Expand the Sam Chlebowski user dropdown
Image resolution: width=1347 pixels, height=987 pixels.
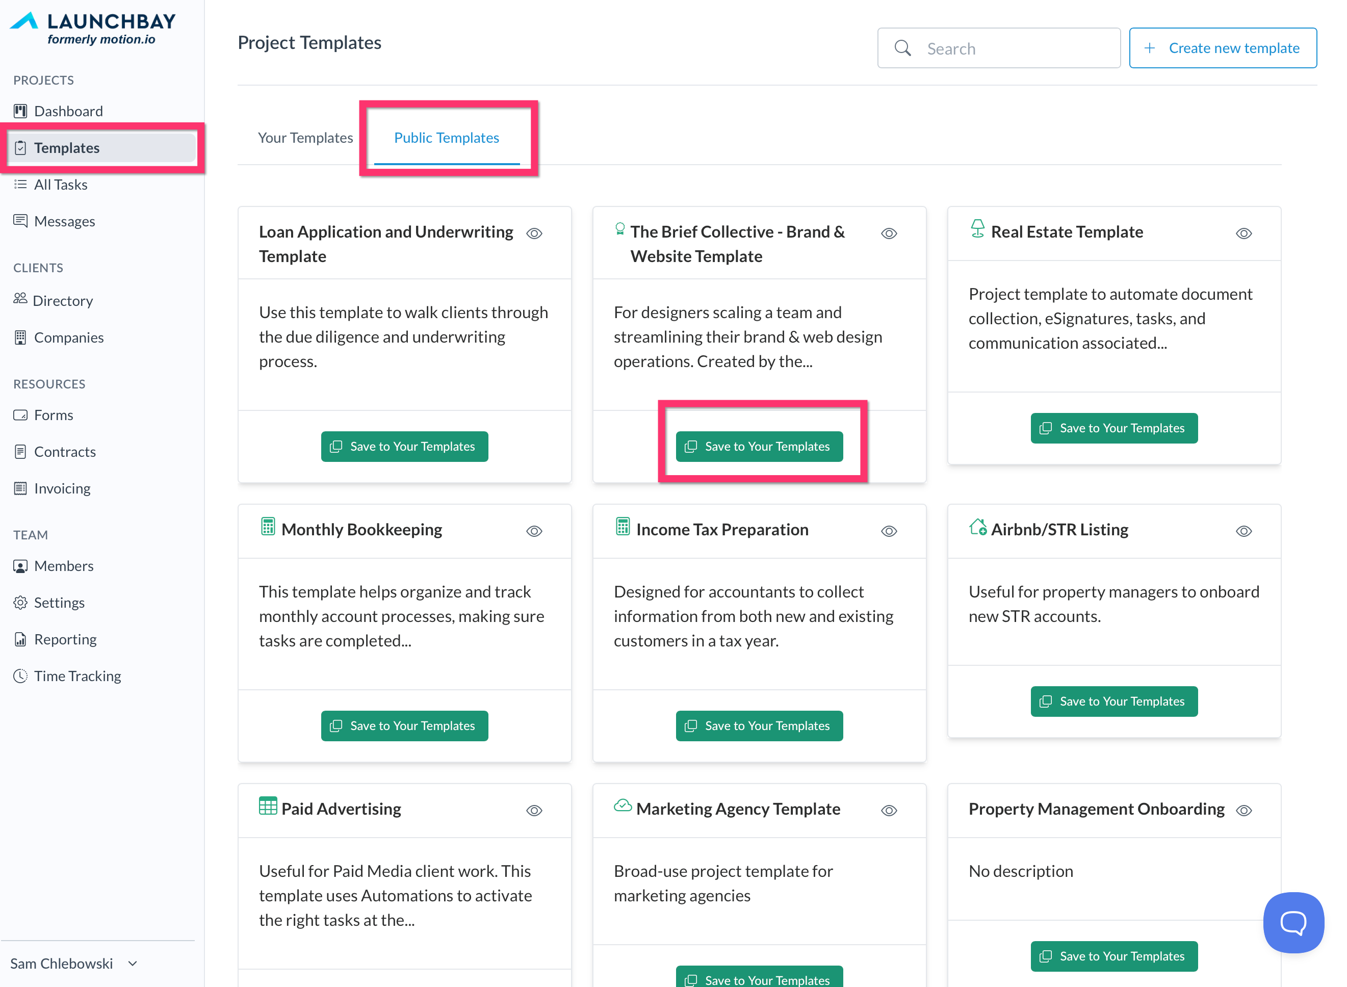click(133, 963)
